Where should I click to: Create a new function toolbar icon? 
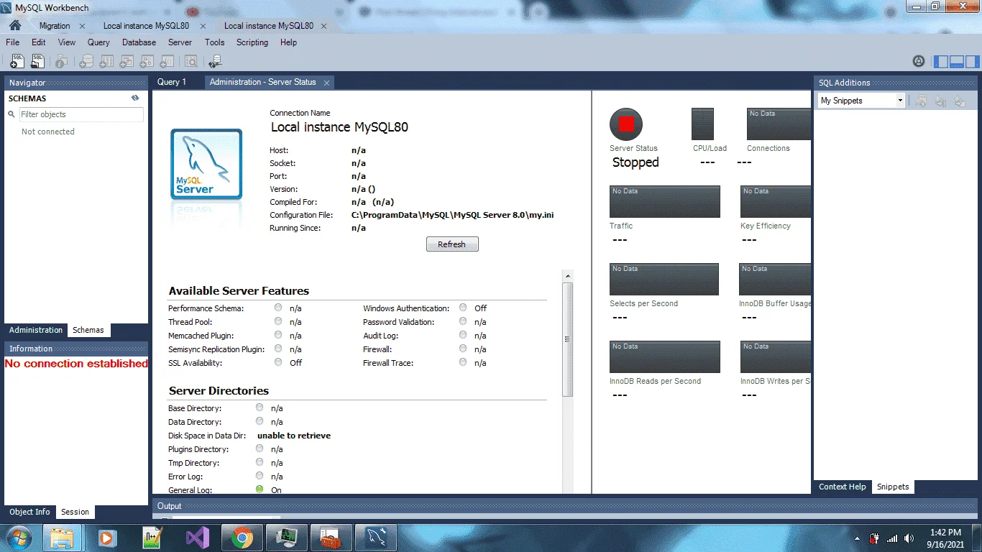pyautogui.click(x=167, y=62)
